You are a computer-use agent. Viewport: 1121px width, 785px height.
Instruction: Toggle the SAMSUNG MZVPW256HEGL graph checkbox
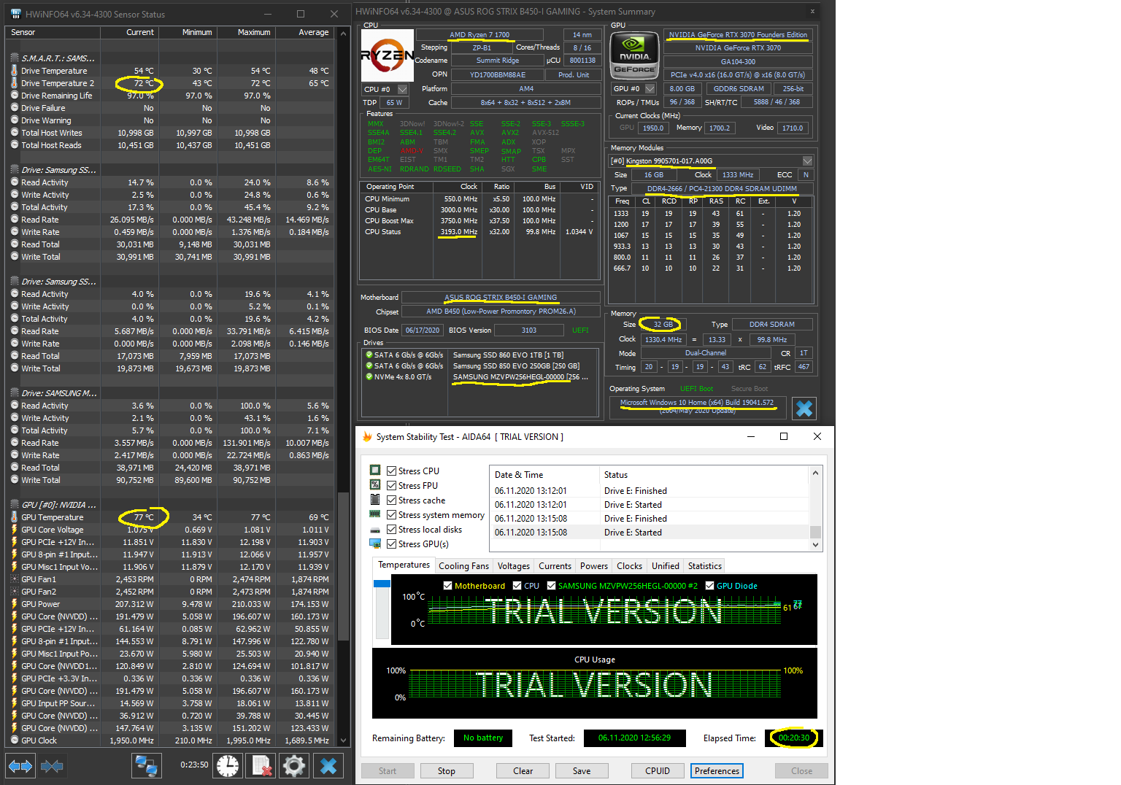[552, 586]
